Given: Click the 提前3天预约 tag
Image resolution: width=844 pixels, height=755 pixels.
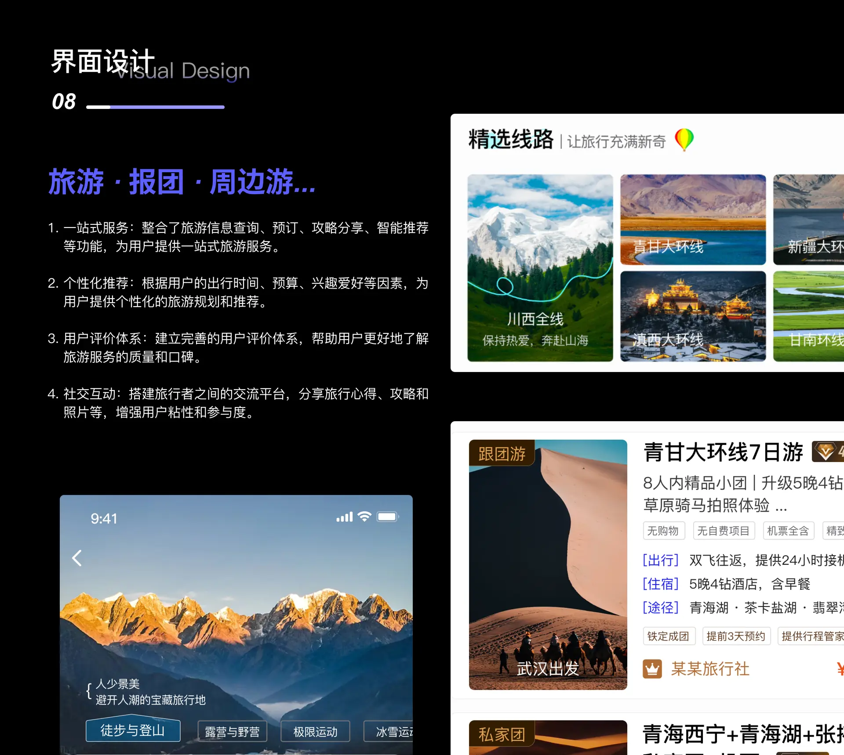Looking at the screenshot, I should tap(736, 636).
